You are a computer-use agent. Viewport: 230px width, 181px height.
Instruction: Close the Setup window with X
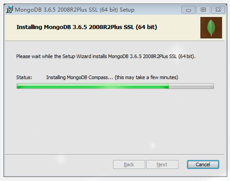click(x=218, y=10)
